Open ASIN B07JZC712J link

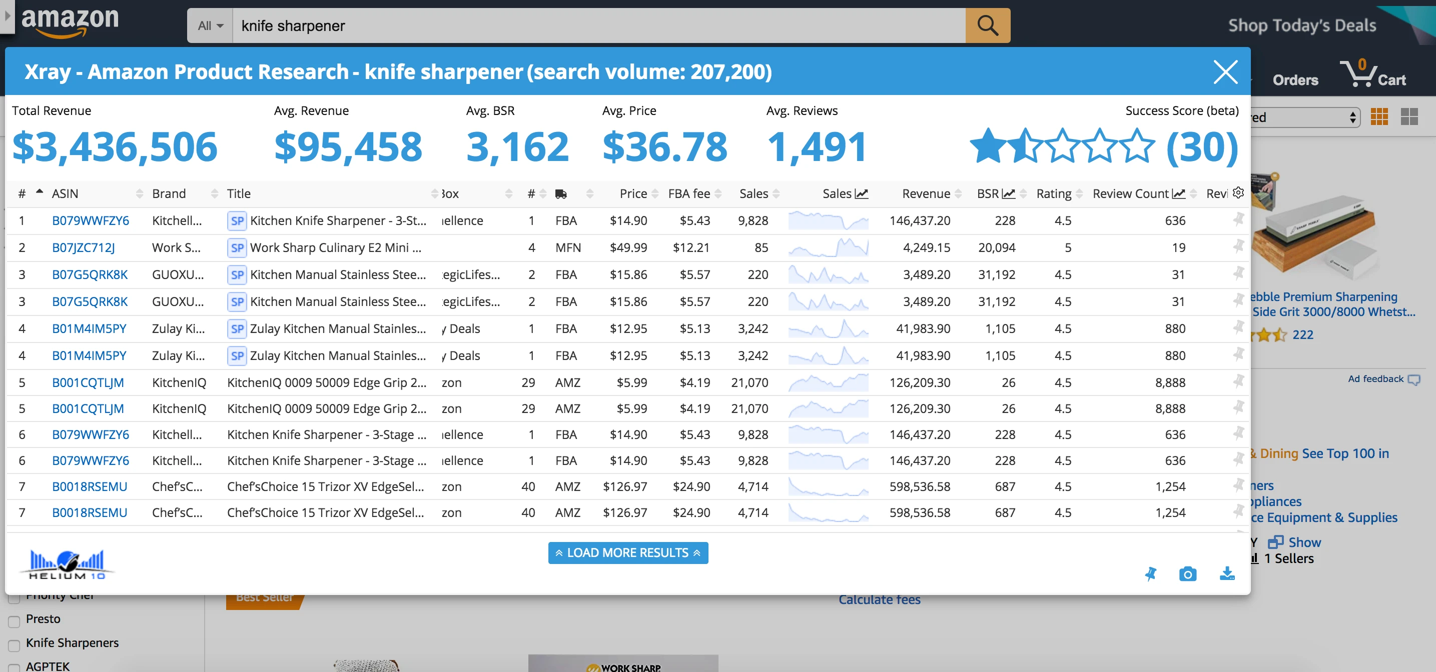click(x=84, y=247)
